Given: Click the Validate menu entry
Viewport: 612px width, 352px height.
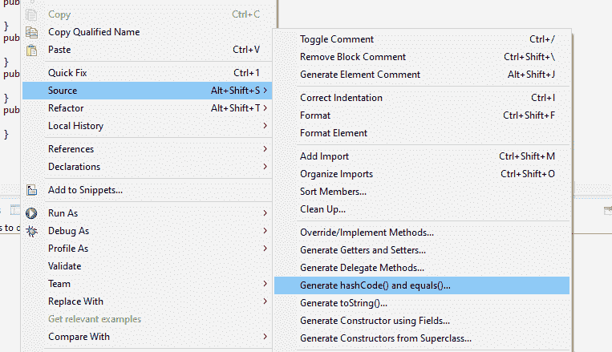Looking at the screenshot, I should pyautogui.click(x=64, y=266).
